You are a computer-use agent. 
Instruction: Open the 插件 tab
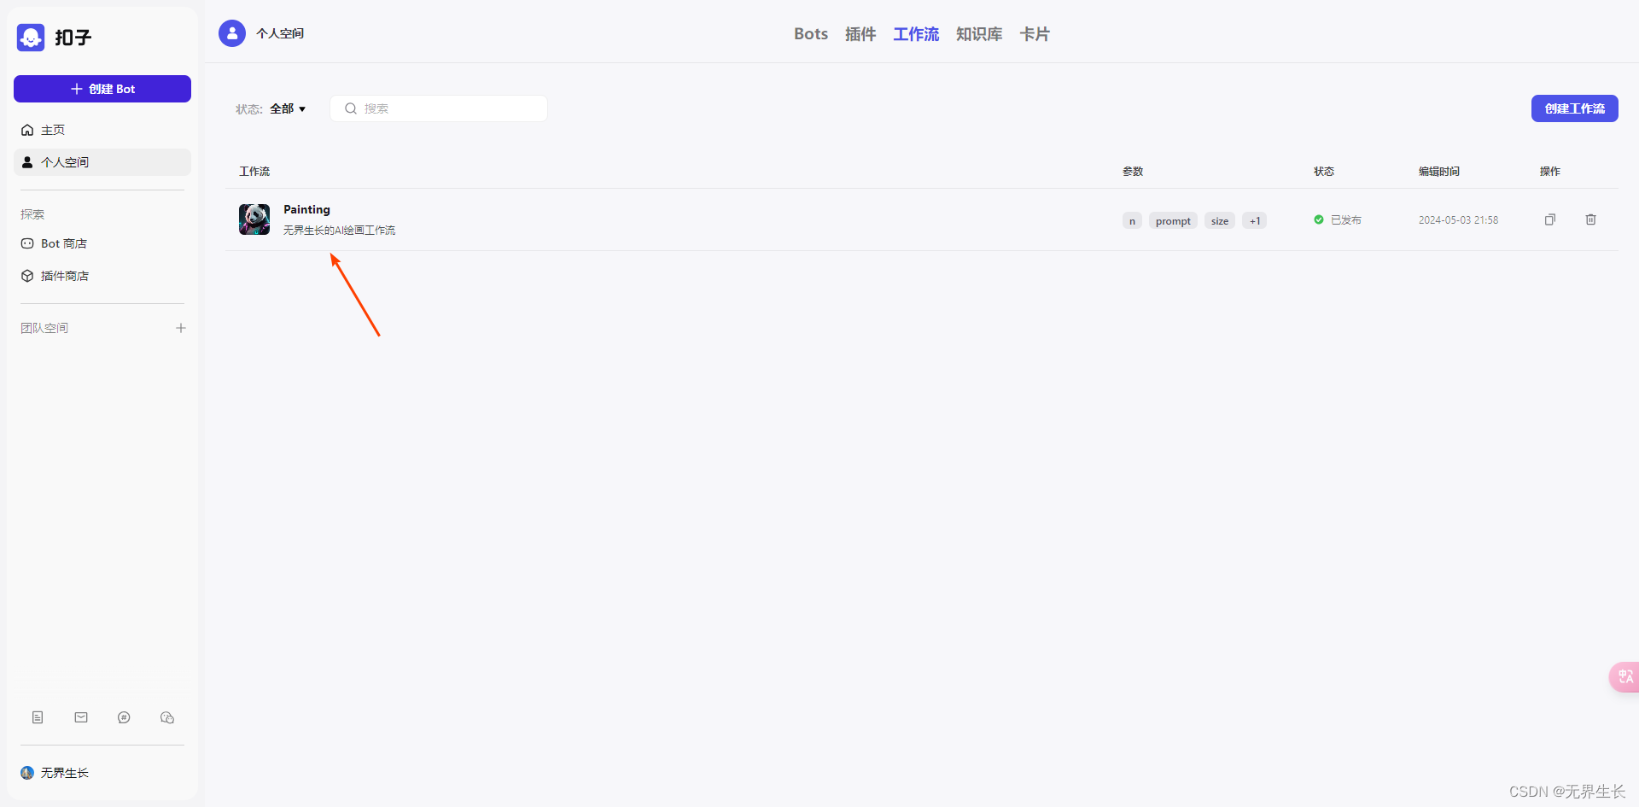(x=860, y=34)
